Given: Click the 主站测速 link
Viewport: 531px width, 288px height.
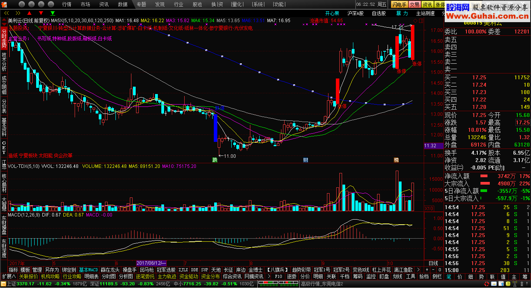Looking at the screenshot, I should click(426, 13).
